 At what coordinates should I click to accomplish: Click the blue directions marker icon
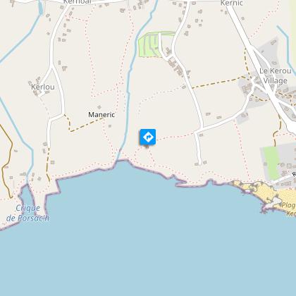pos(148,137)
